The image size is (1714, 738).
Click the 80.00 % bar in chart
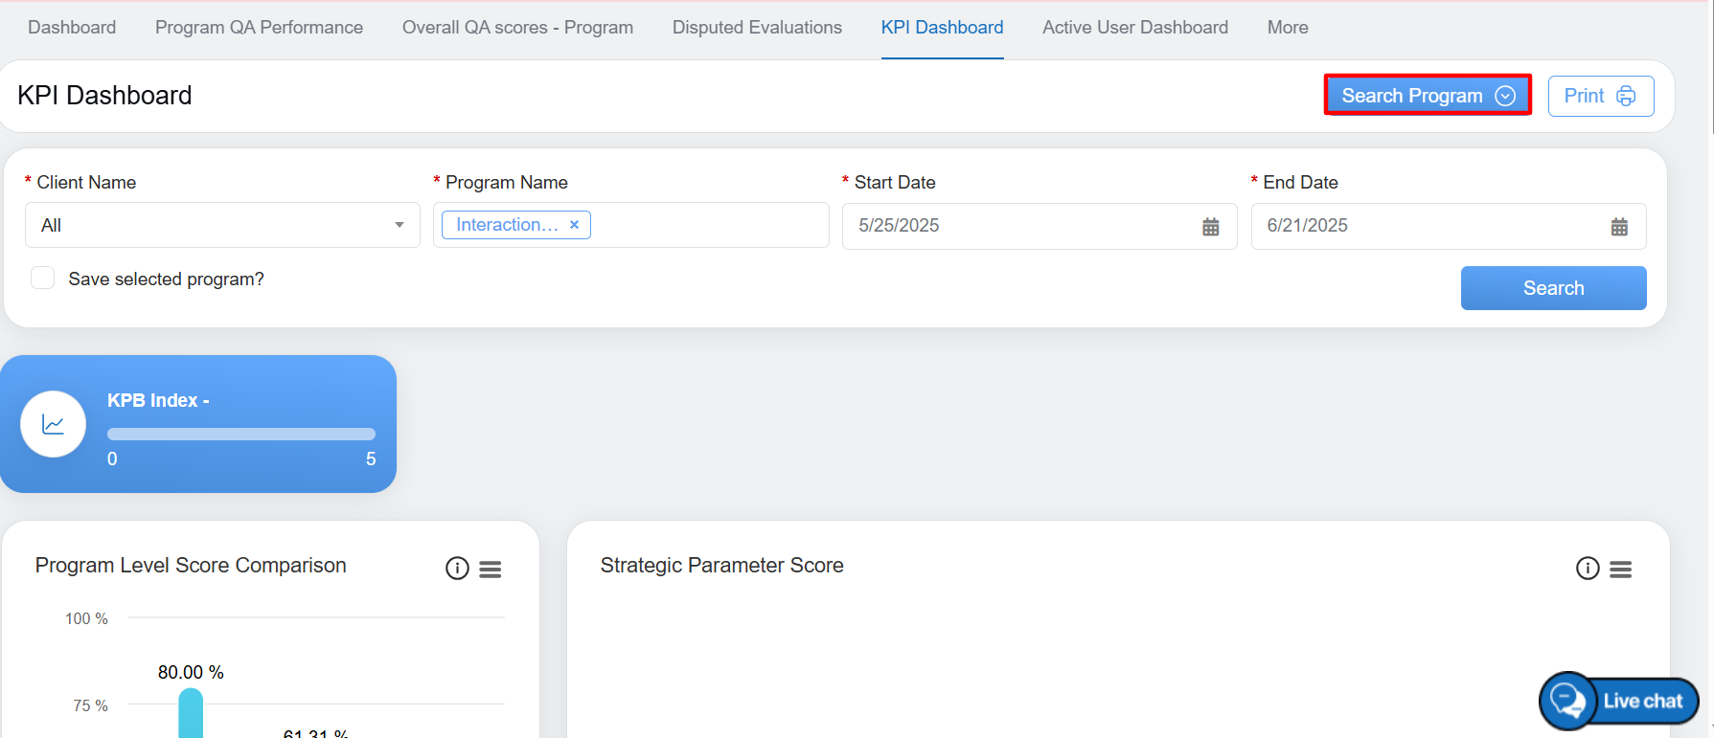coord(191,713)
